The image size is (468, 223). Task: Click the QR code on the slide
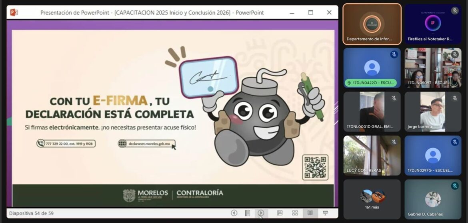(x=315, y=167)
